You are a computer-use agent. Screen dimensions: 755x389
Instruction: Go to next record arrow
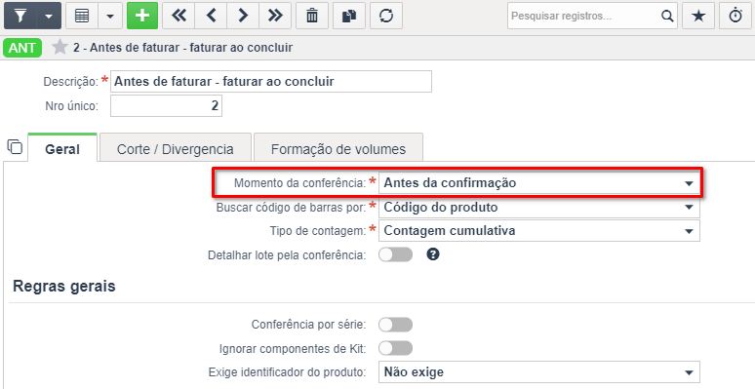coord(243,16)
